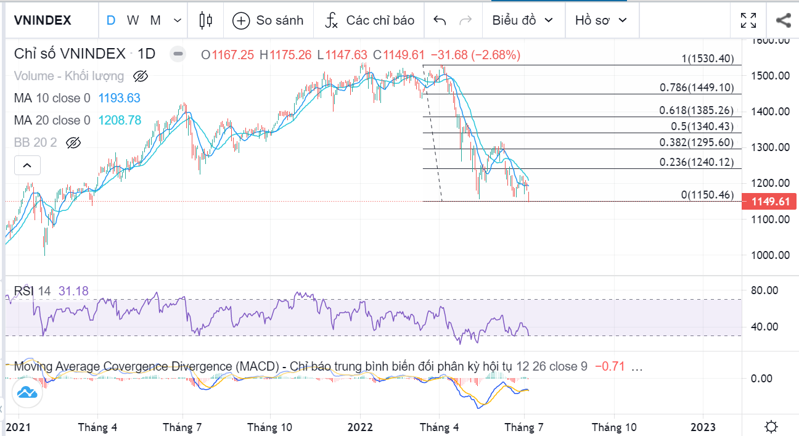Toggle visibility of Volume indicator
The width and height of the screenshot is (799, 436).
tap(141, 76)
